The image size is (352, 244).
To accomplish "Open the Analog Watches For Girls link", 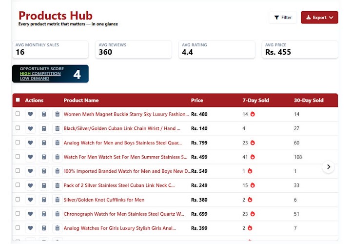I will click(x=119, y=228).
